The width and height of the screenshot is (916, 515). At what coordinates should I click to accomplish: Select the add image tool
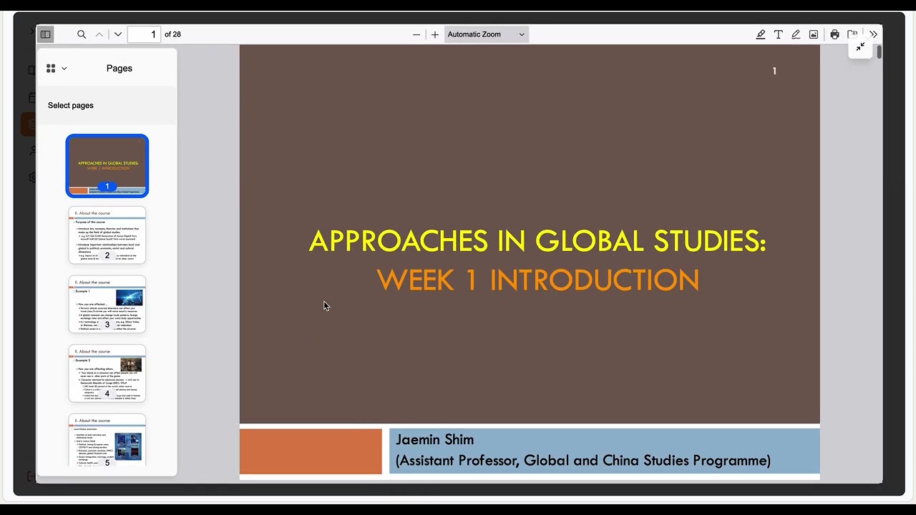pos(814,34)
